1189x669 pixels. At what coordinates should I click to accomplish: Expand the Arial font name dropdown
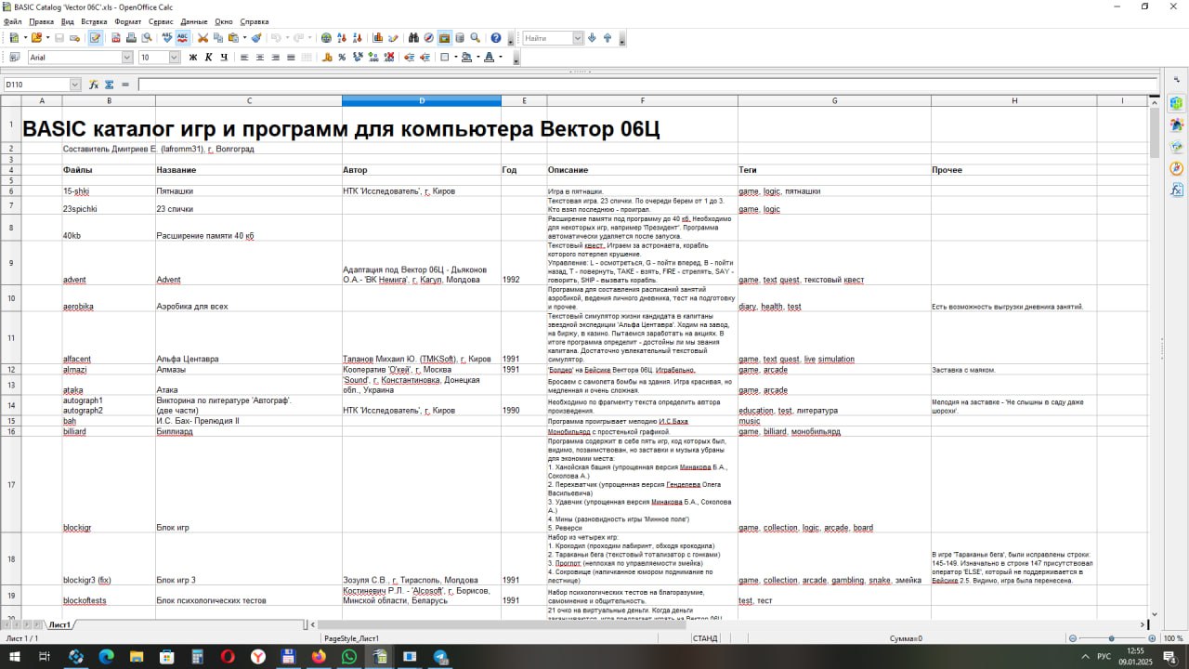coord(127,58)
